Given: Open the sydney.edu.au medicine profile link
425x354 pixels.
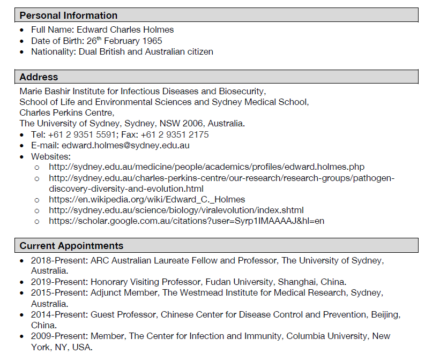Looking at the screenshot, I should (x=206, y=167).
